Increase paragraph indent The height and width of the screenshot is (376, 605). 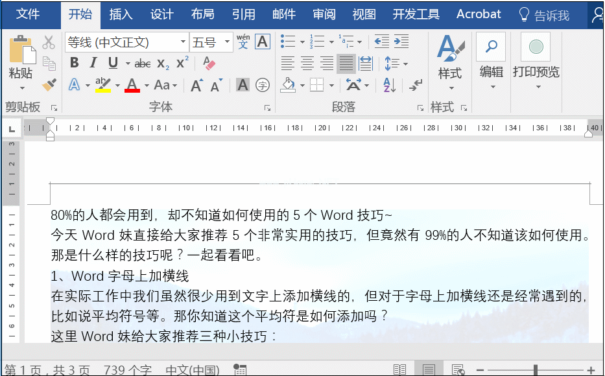pos(401,41)
